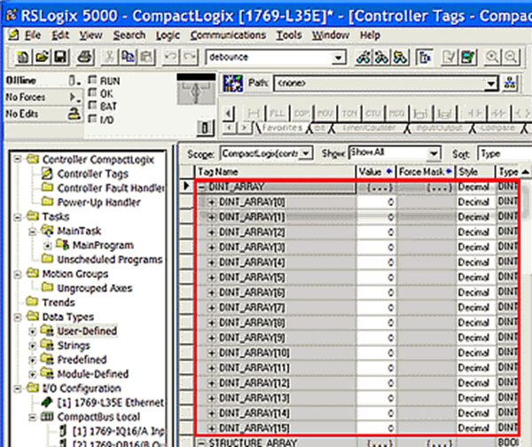Click the colorful path icon beside Path

coord(232,83)
